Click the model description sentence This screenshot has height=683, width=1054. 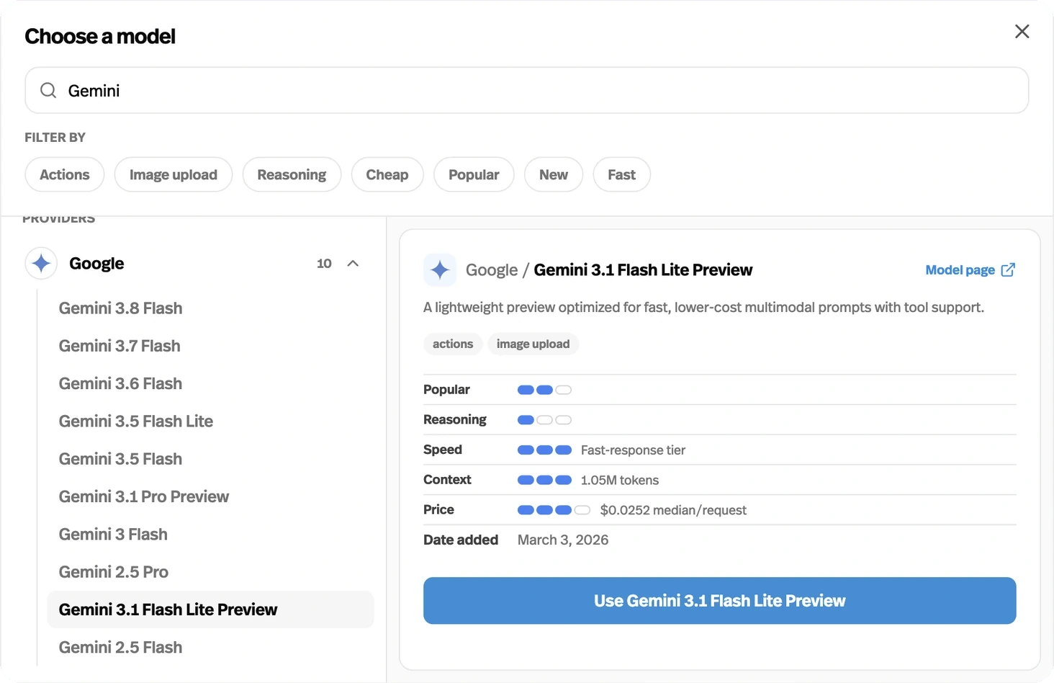tap(703, 308)
